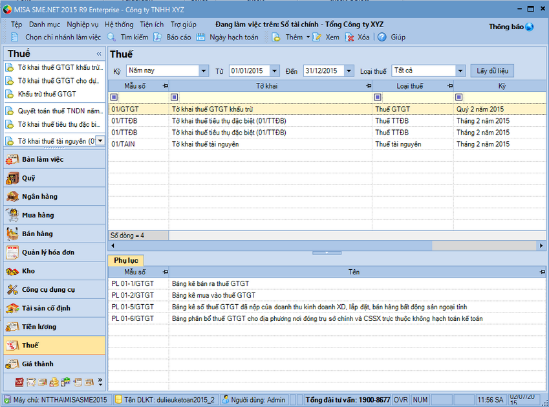
Task: Open the Kỳ period dropdown (Năm nay)
Action: click(x=204, y=71)
